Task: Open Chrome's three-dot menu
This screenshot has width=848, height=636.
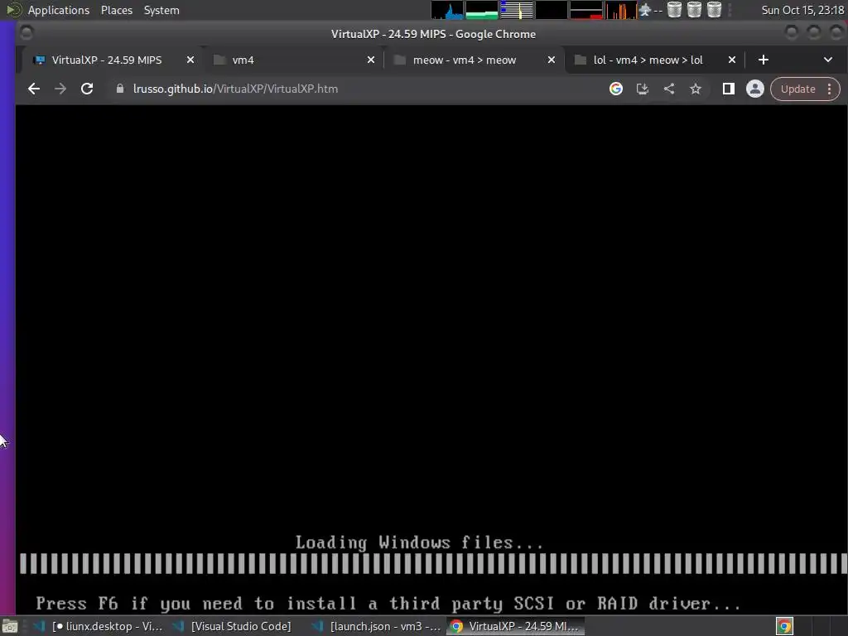Action: [x=829, y=89]
